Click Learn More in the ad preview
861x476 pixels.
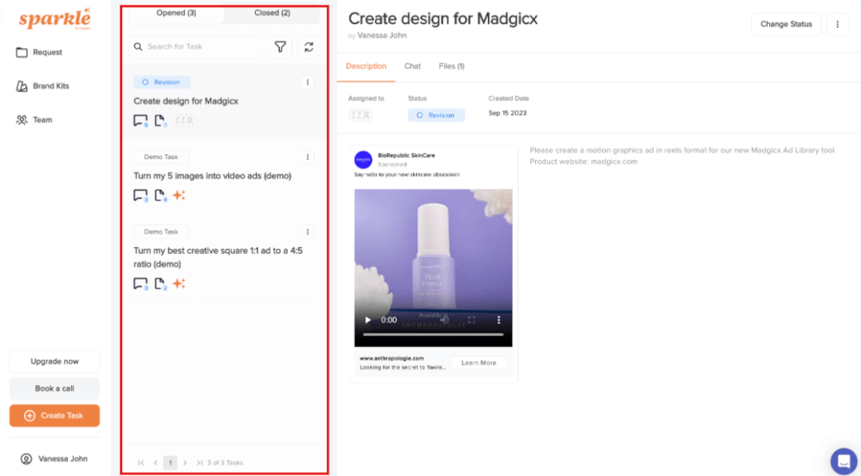478,363
